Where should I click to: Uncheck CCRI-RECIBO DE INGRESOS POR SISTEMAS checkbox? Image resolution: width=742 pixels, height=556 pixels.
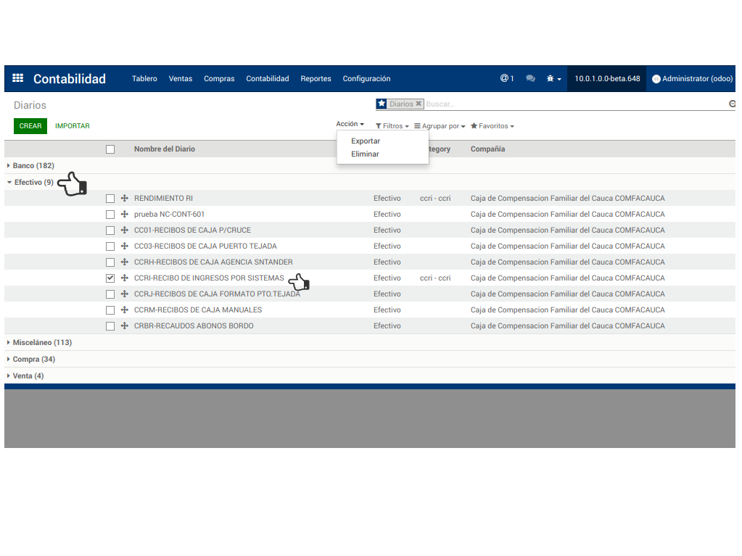[x=110, y=278]
